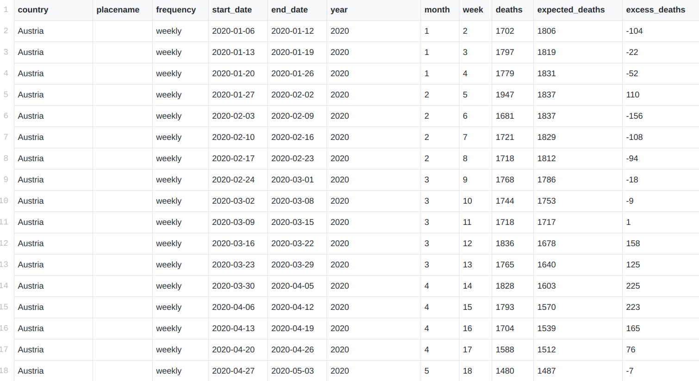Viewport: 699px width, 381px height.
Task: Click start_date cell 2020-03-16
Action: coord(233,243)
